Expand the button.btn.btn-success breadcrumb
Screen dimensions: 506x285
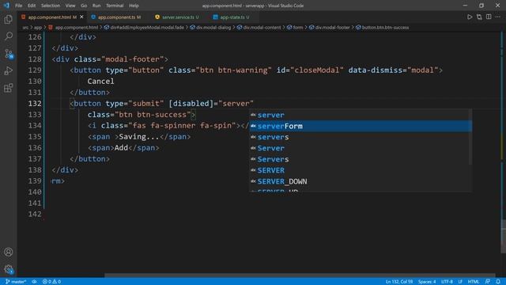coord(383,28)
